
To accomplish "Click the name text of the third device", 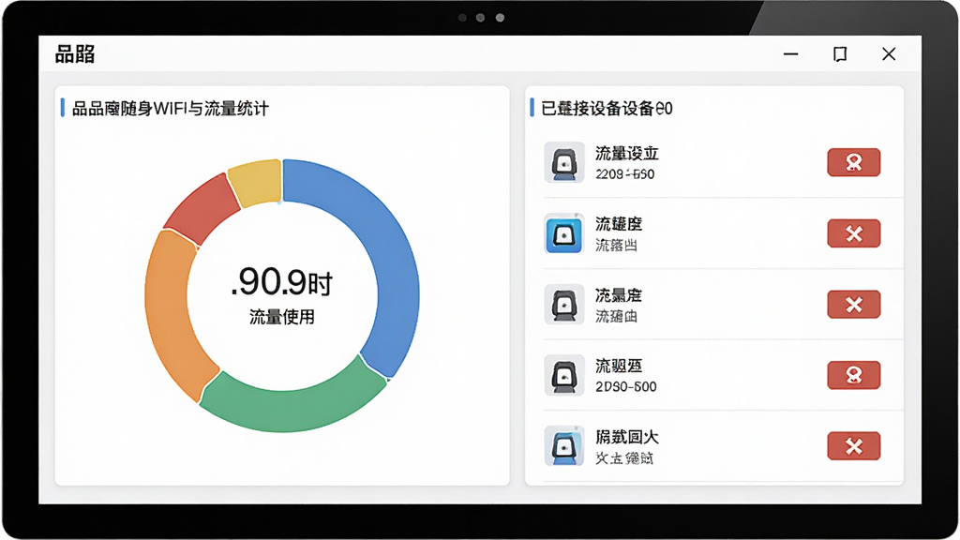I will pyautogui.click(x=619, y=295).
